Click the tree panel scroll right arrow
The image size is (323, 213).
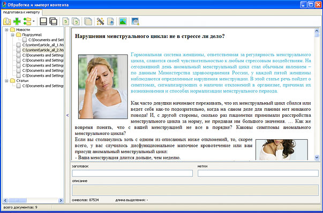pos(61,200)
